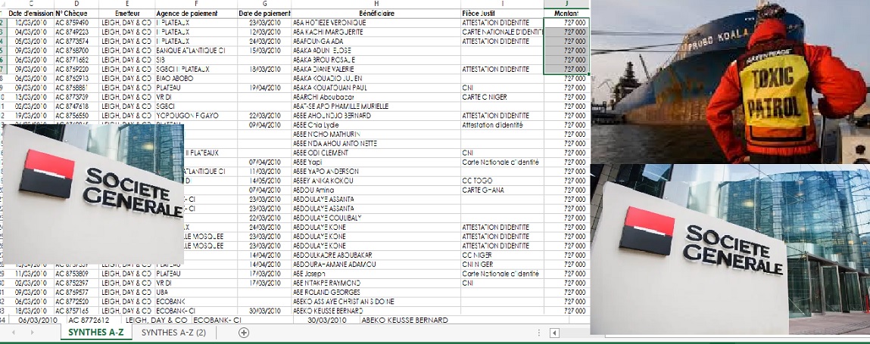Viewport: 870px width, 344px height.
Task: Select cheque cell AC 8747618
Action: click(76, 107)
